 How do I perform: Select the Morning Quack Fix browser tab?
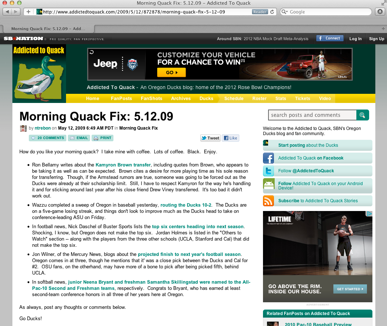[48, 28]
